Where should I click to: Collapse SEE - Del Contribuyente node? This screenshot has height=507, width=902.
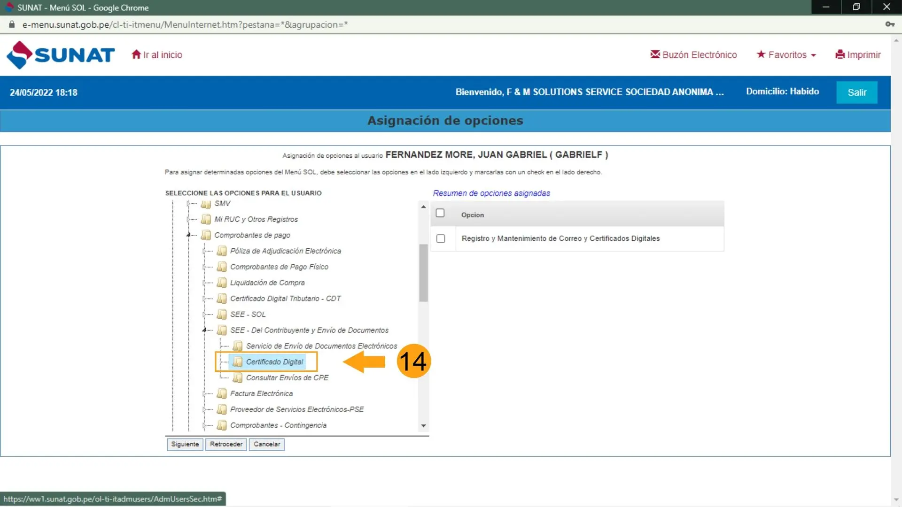pos(204,330)
